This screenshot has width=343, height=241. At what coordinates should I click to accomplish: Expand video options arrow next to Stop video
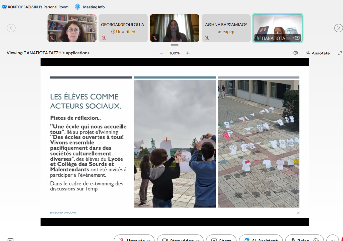coord(198,240)
